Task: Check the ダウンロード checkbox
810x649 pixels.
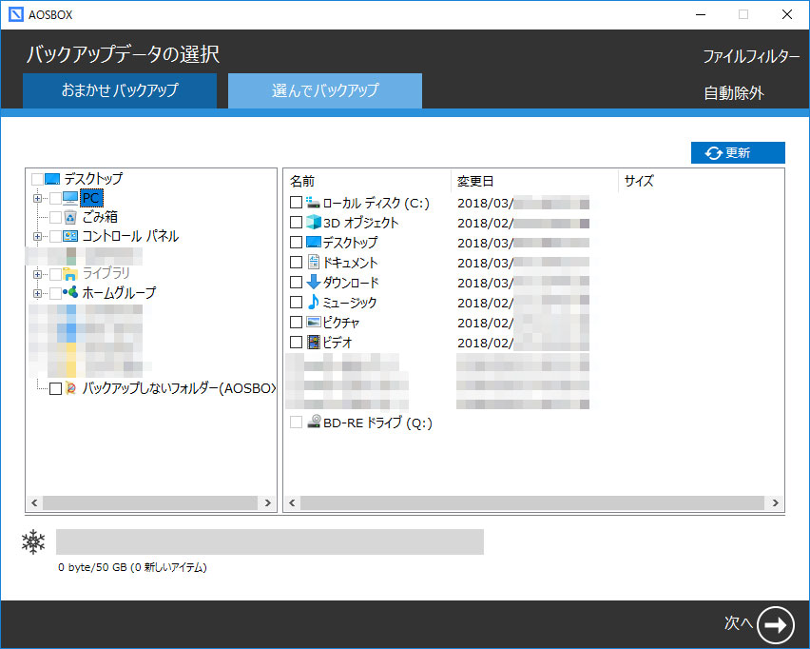Action: pos(296,282)
